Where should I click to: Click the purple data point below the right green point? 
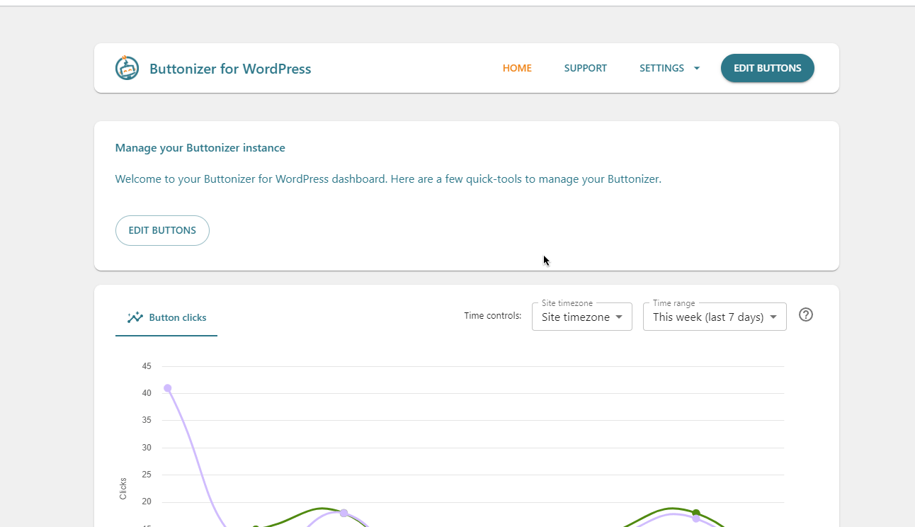pyautogui.click(x=696, y=518)
